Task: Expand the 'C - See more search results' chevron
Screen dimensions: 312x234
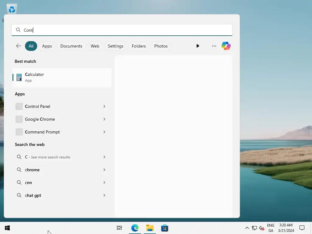Action: (x=104, y=157)
